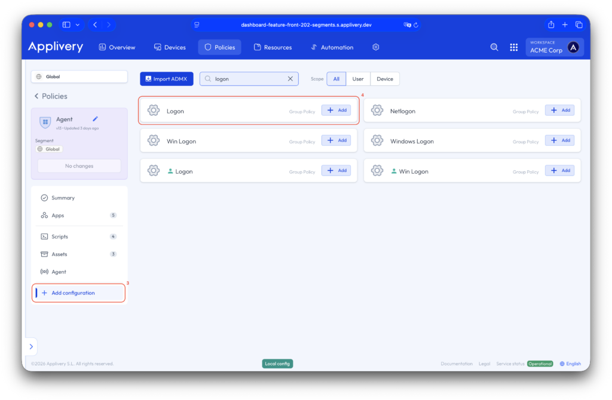The width and height of the screenshot is (612, 400).
Task: Select the Device scope filter
Action: 385,79
